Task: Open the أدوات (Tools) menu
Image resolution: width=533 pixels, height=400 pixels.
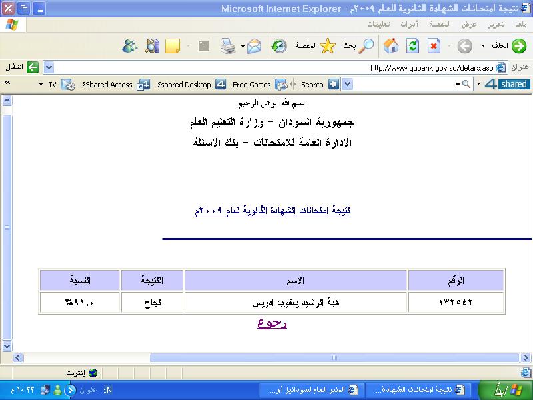Action: coord(409,24)
